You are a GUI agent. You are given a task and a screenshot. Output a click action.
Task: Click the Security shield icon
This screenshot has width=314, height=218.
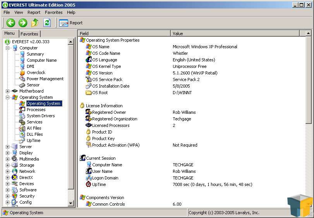coord(15,196)
